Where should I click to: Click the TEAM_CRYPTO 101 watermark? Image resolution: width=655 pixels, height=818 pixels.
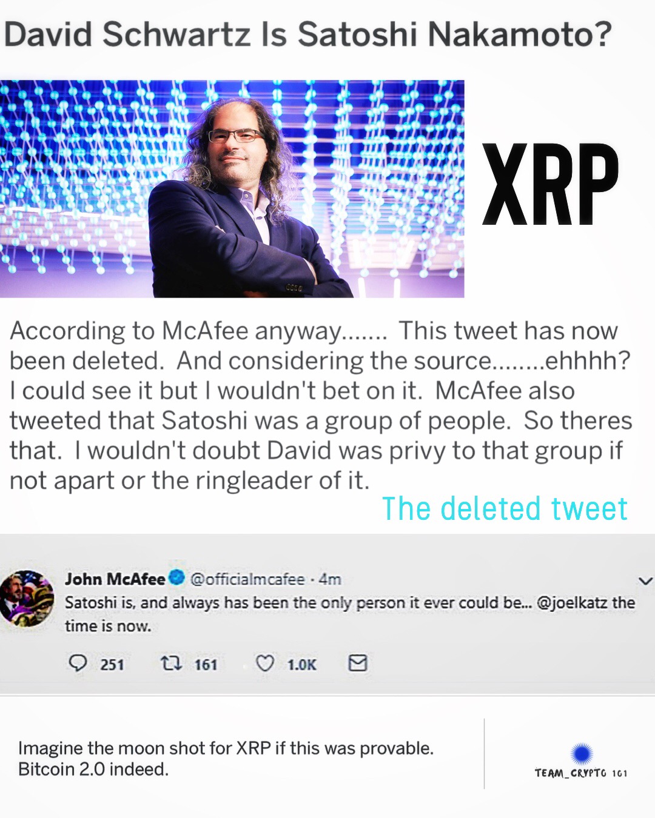pyautogui.click(x=580, y=773)
